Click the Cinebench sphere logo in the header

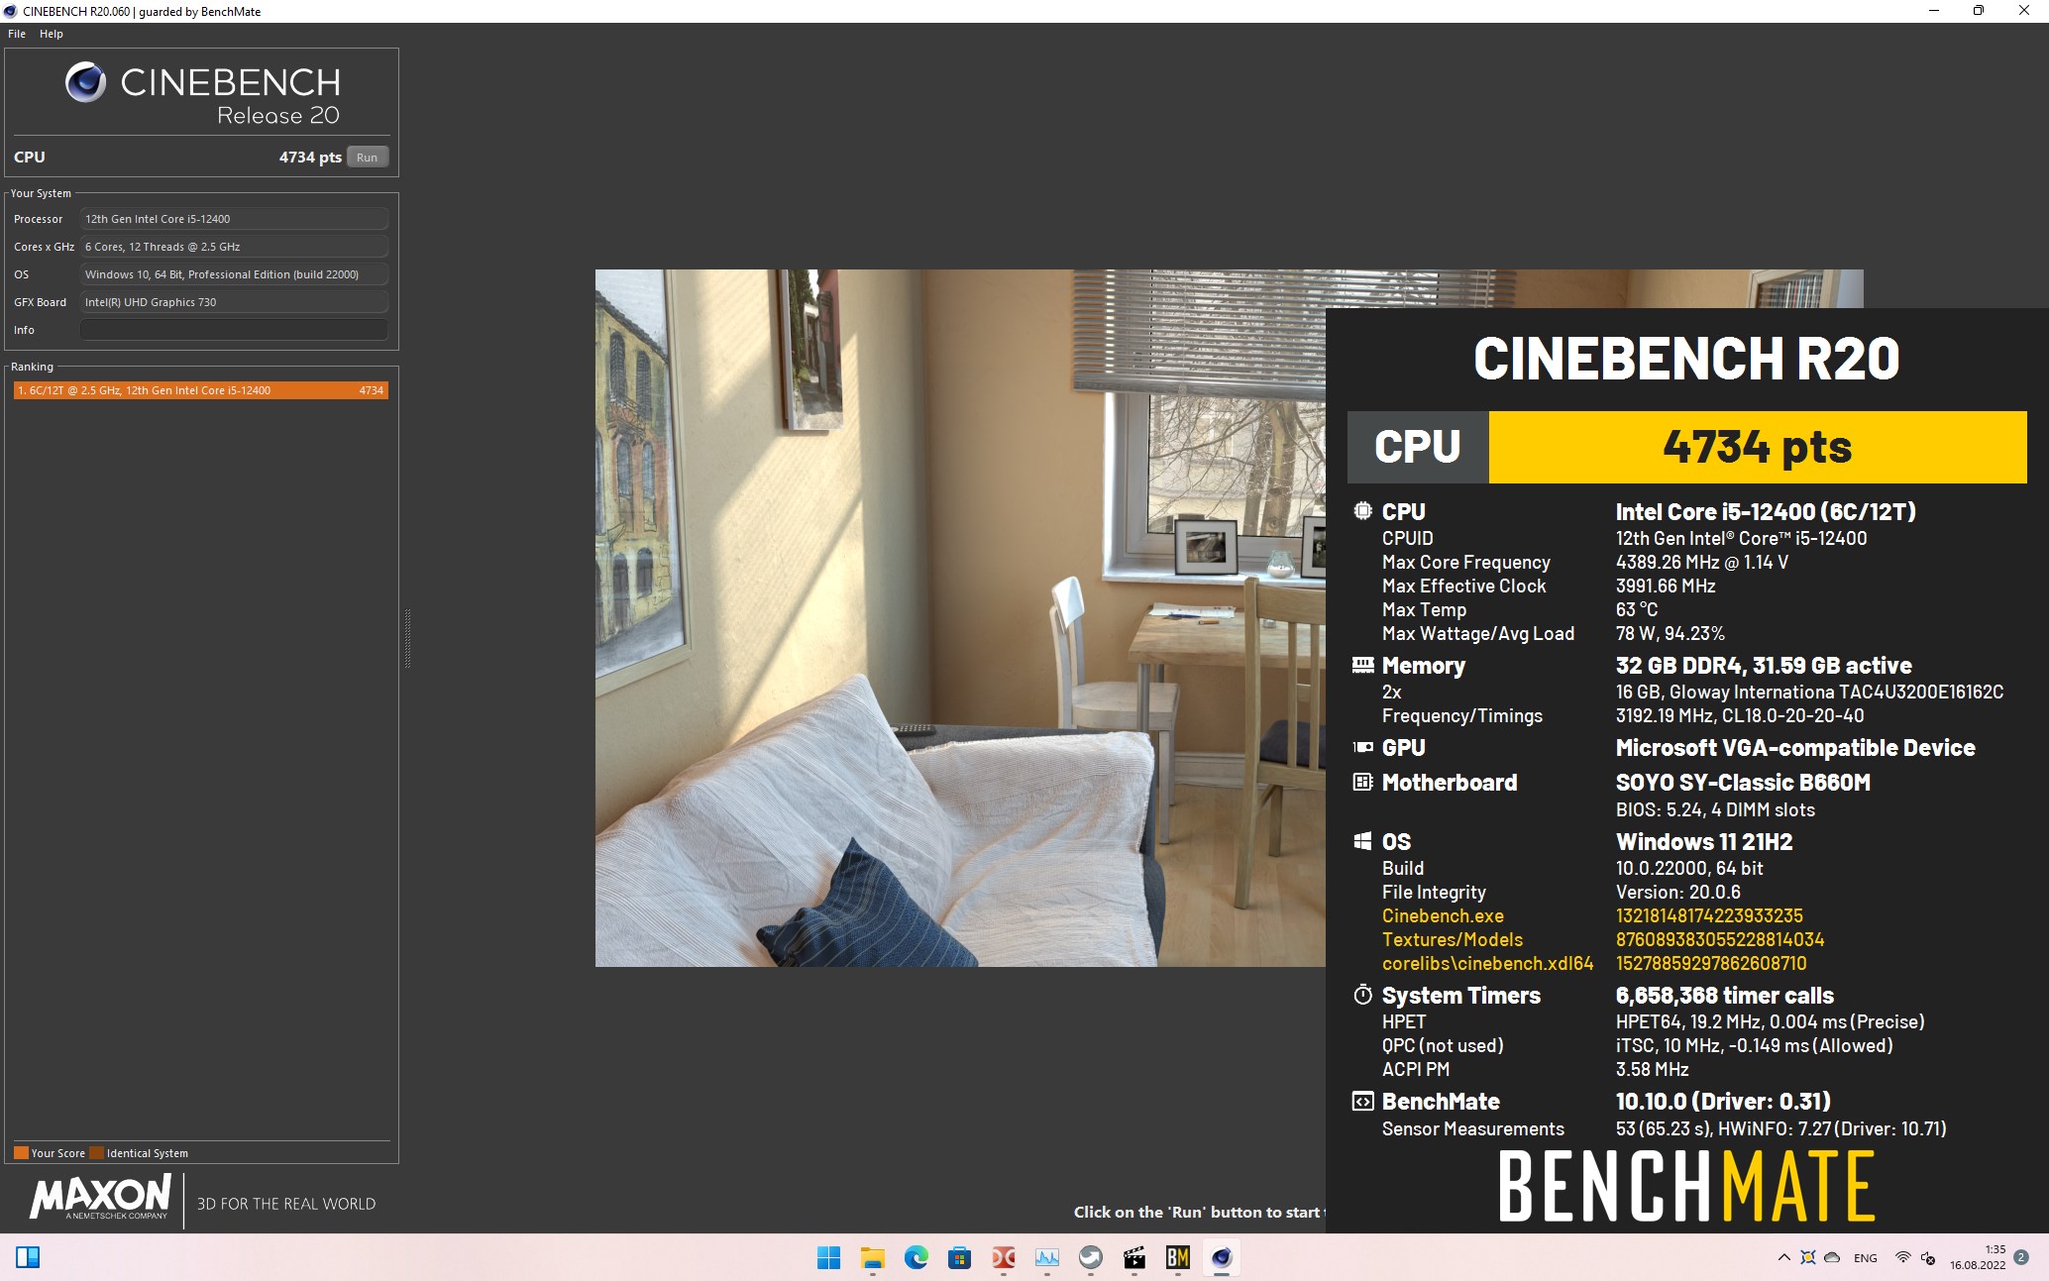(x=86, y=82)
